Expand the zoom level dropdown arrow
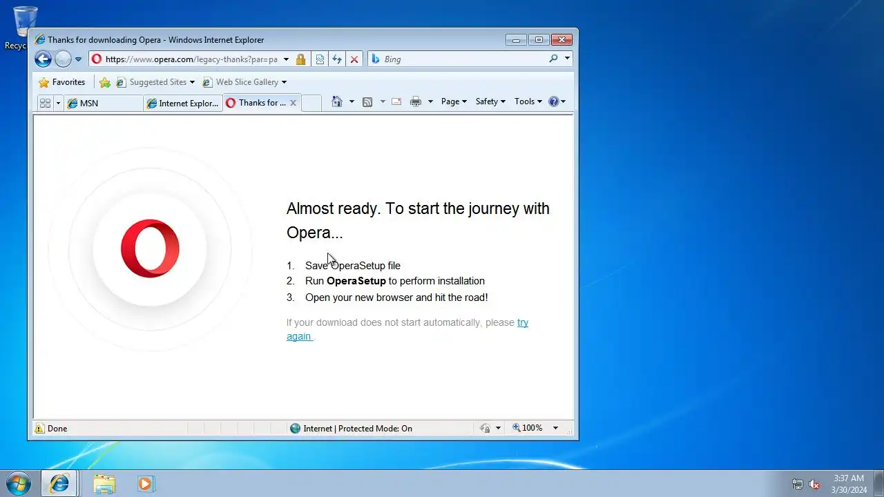This screenshot has width=884, height=497. 555,428
